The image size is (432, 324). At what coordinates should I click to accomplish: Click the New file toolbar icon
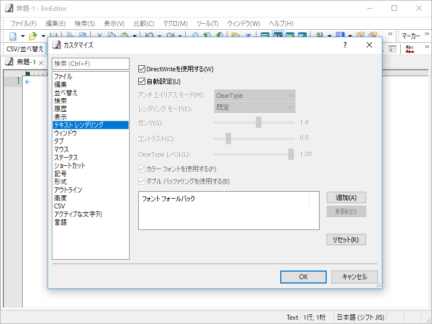[13, 36]
